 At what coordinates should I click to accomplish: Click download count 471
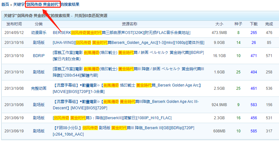click(x=253, y=56)
